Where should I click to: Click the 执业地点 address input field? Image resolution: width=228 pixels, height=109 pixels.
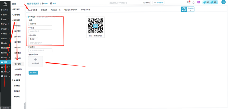40,50
